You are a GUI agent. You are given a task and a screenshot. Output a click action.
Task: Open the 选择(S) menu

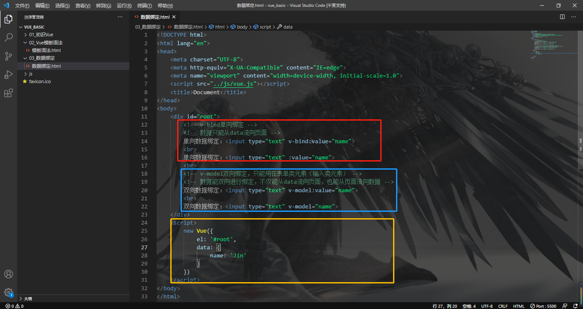(62, 6)
